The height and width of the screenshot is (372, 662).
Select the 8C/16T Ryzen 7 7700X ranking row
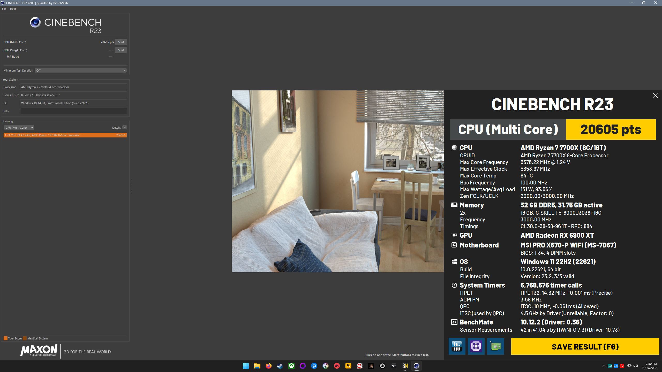(65, 135)
